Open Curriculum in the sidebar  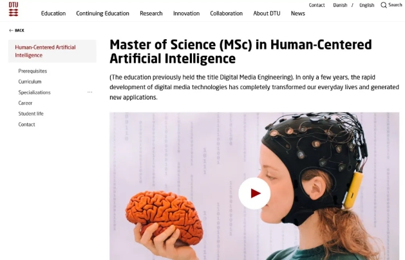(30, 82)
